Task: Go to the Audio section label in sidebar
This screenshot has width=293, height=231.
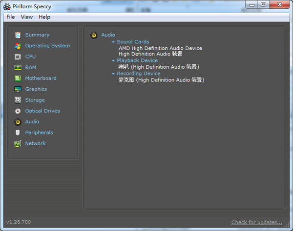Action: [x=32, y=122]
